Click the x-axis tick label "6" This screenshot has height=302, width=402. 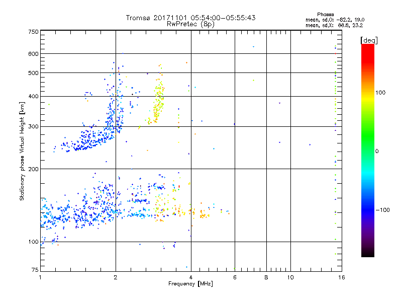pyautogui.click(x=235, y=277)
